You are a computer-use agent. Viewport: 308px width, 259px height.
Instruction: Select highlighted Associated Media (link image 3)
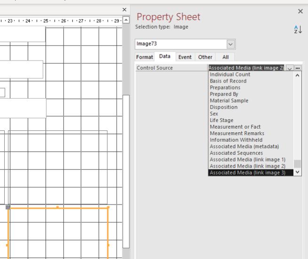251,173
